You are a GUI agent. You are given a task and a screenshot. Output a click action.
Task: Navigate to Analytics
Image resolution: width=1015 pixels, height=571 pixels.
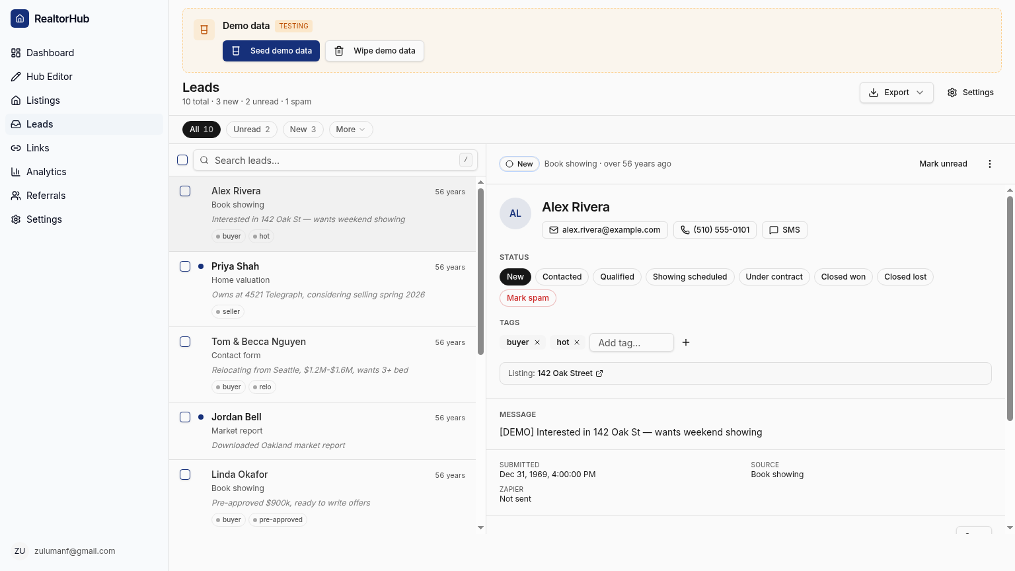85,172
